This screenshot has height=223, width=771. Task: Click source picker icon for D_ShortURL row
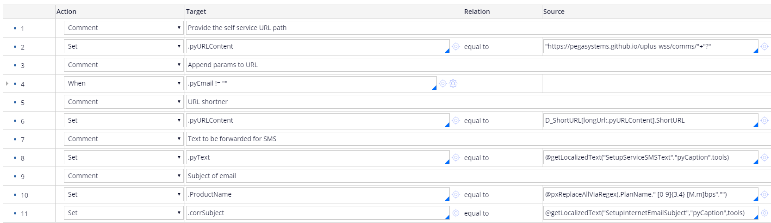(x=765, y=120)
